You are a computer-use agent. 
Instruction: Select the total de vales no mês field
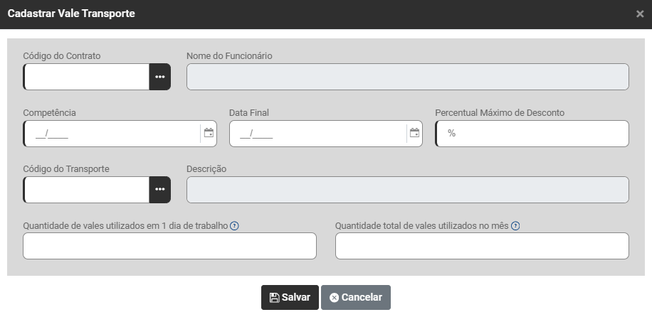click(x=482, y=246)
